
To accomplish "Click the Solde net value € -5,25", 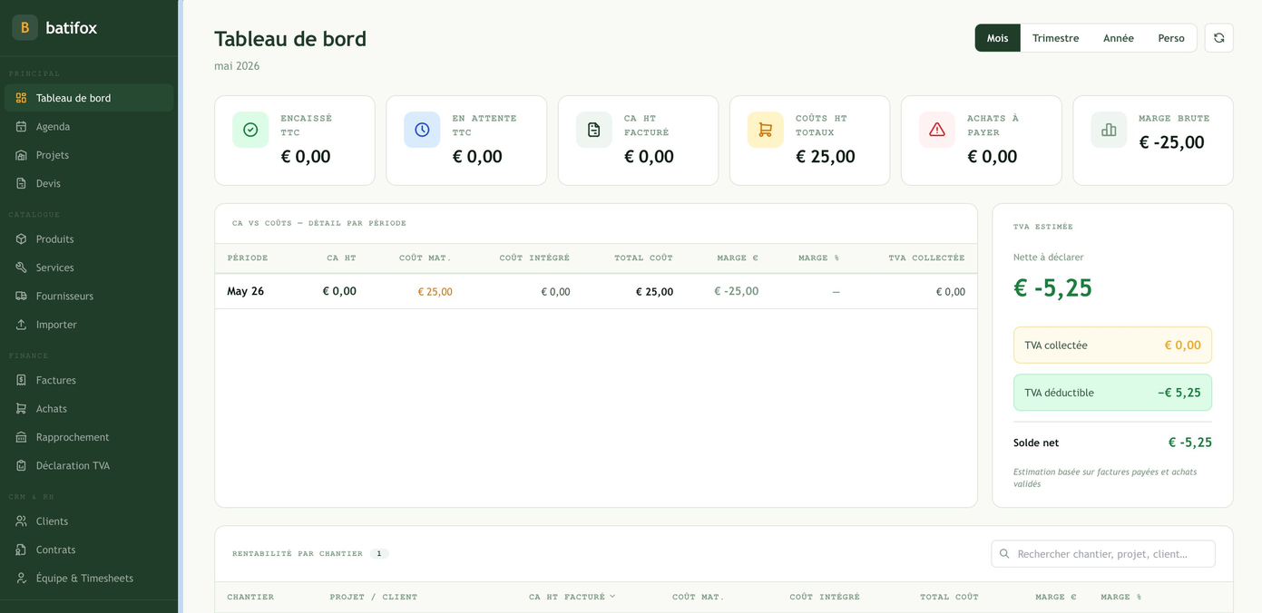I will (1189, 443).
